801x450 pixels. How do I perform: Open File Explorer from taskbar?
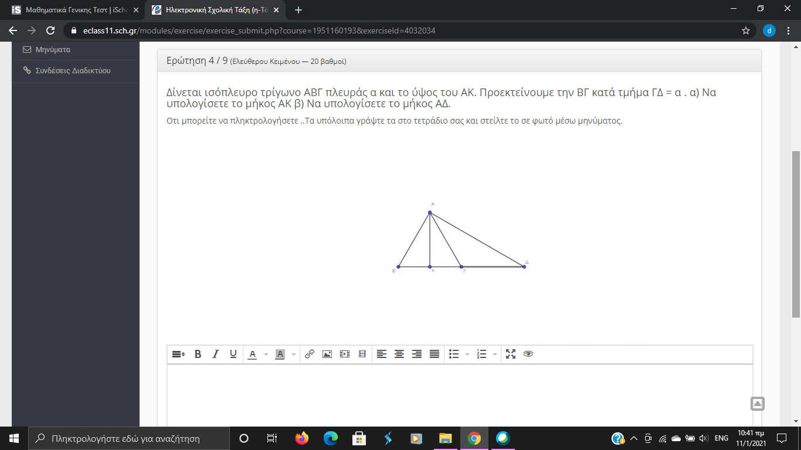click(x=446, y=438)
